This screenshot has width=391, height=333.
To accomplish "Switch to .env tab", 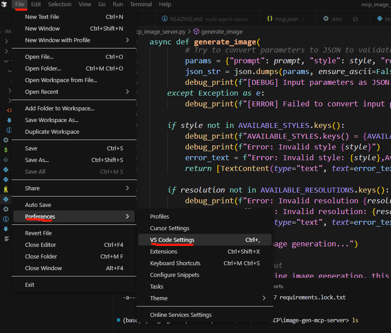I will [x=343, y=19].
